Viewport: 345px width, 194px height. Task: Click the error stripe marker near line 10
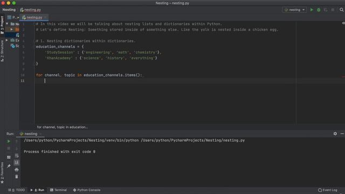pos(343,77)
